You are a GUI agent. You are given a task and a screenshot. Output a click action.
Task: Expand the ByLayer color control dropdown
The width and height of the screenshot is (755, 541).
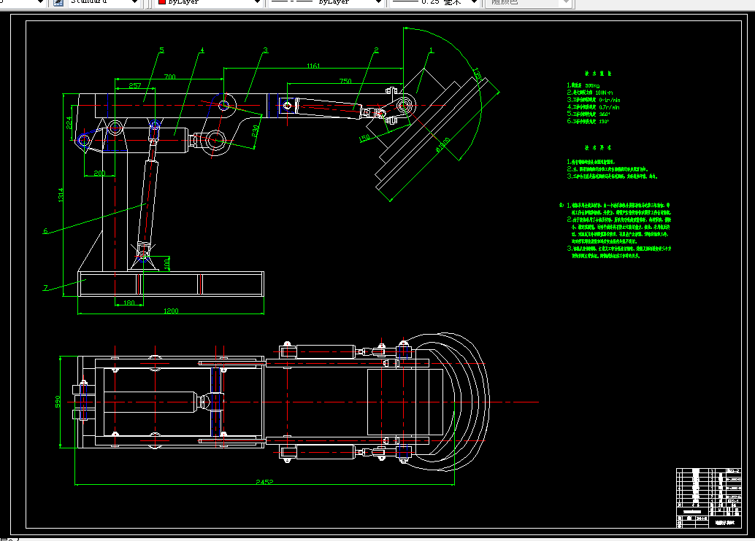(256, 3)
